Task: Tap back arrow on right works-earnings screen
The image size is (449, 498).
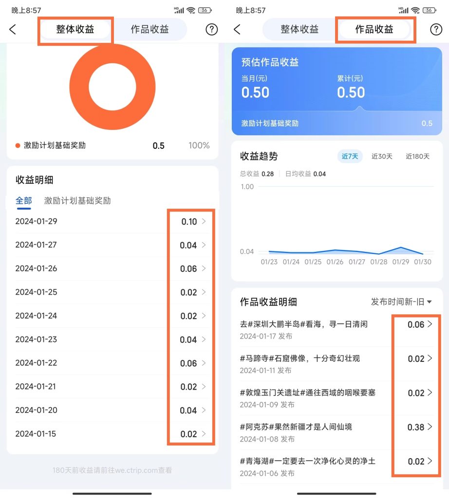Action: click(x=237, y=30)
